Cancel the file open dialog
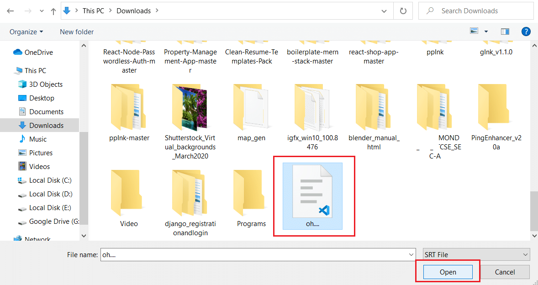The height and width of the screenshot is (285, 538). [505, 272]
